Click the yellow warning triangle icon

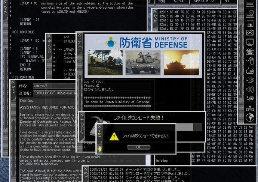[x=114, y=137]
